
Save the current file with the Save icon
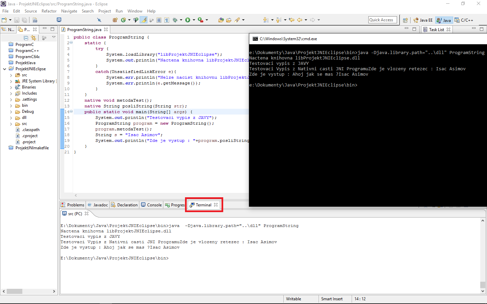(17, 20)
